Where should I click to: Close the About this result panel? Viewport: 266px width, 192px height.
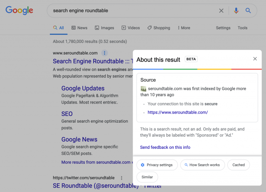[x=255, y=59]
